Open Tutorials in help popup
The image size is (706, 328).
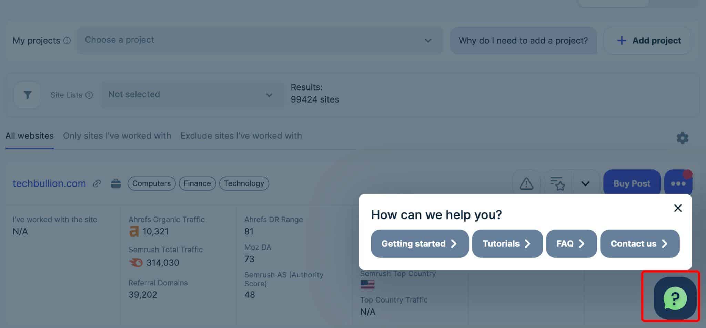point(507,244)
